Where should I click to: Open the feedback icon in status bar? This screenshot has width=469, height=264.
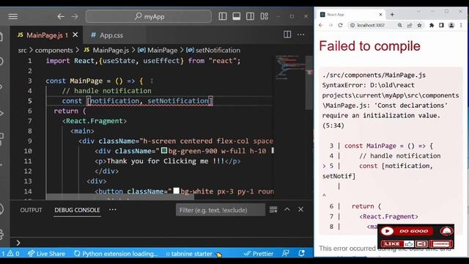(x=285, y=254)
